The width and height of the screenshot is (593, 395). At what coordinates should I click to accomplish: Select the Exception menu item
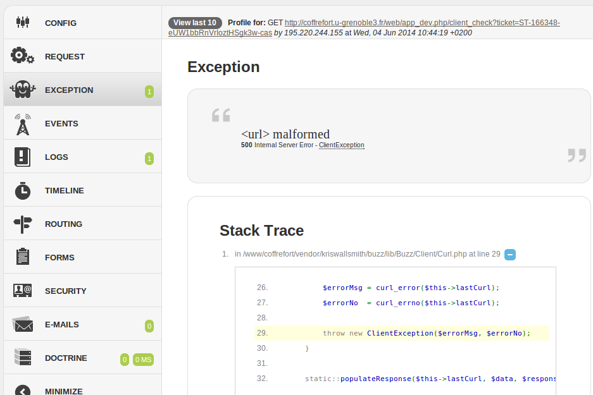pos(82,90)
